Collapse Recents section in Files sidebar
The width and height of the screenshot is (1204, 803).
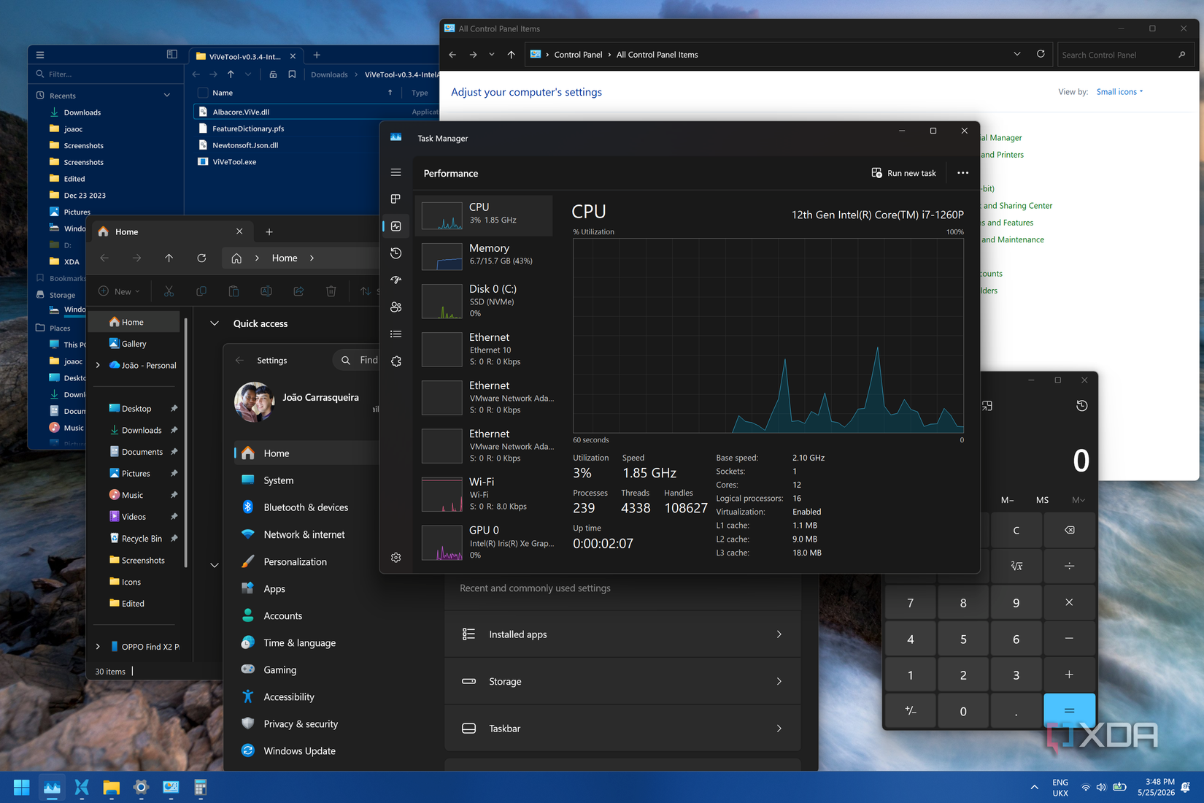[167, 95]
